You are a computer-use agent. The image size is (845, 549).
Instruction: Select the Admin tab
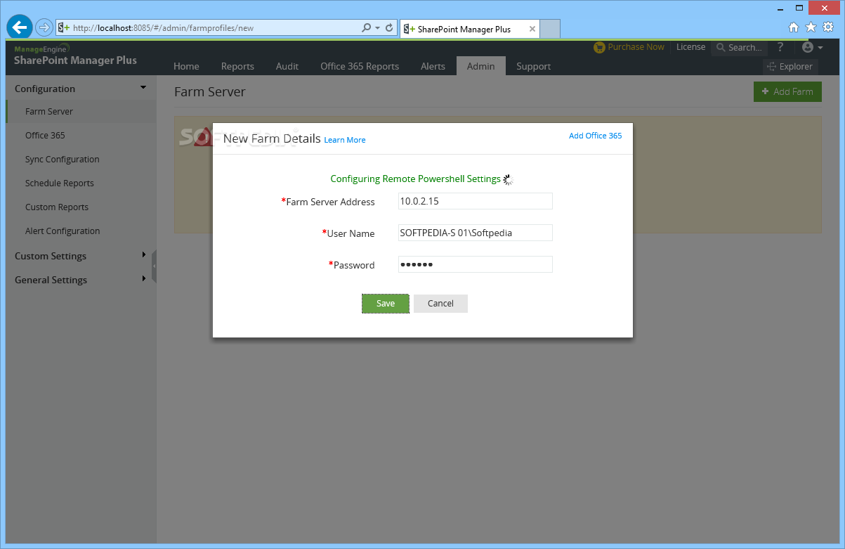pos(480,66)
